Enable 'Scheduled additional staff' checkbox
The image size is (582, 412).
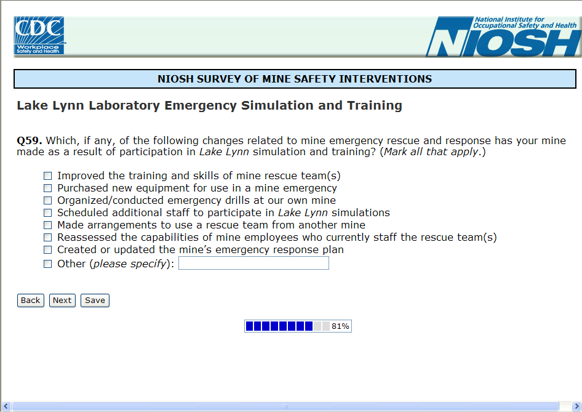click(x=47, y=213)
